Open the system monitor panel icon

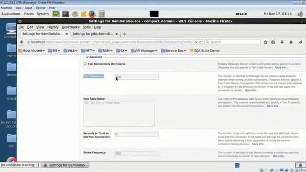56,14
